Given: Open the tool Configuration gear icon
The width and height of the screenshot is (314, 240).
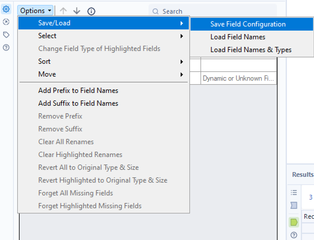Looking at the screenshot, I should click(6, 9).
